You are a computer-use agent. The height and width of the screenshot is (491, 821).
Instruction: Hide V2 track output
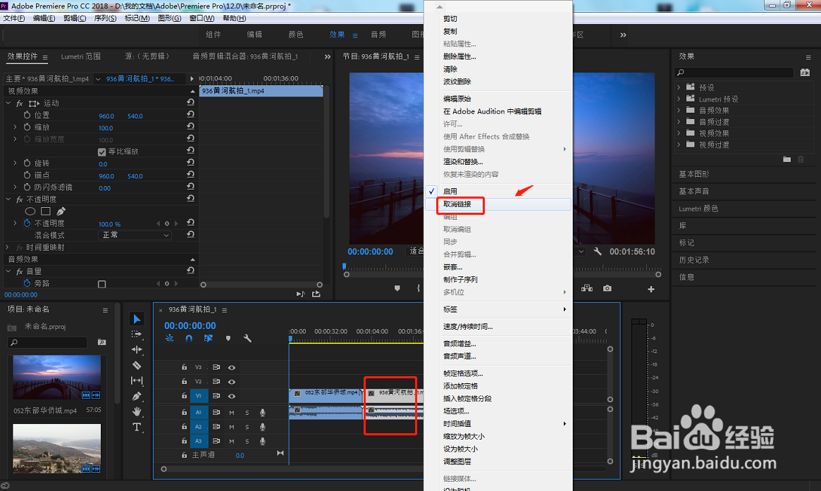click(x=231, y=382)
